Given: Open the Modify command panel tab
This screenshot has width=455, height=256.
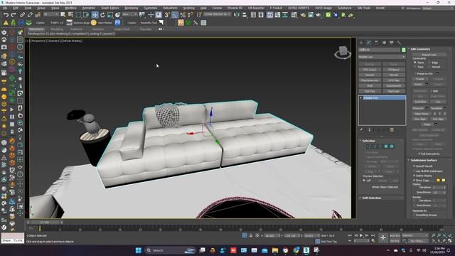Looking at the screenshot, I should (369, 43).
